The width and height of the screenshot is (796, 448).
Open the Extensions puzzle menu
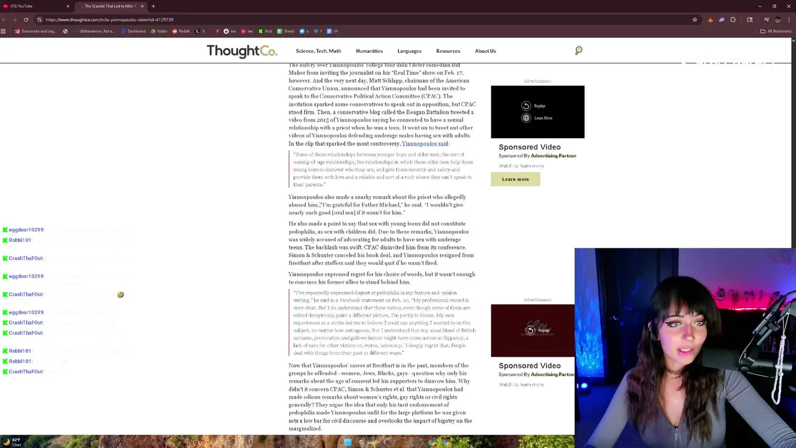click(x=733, y=20)
